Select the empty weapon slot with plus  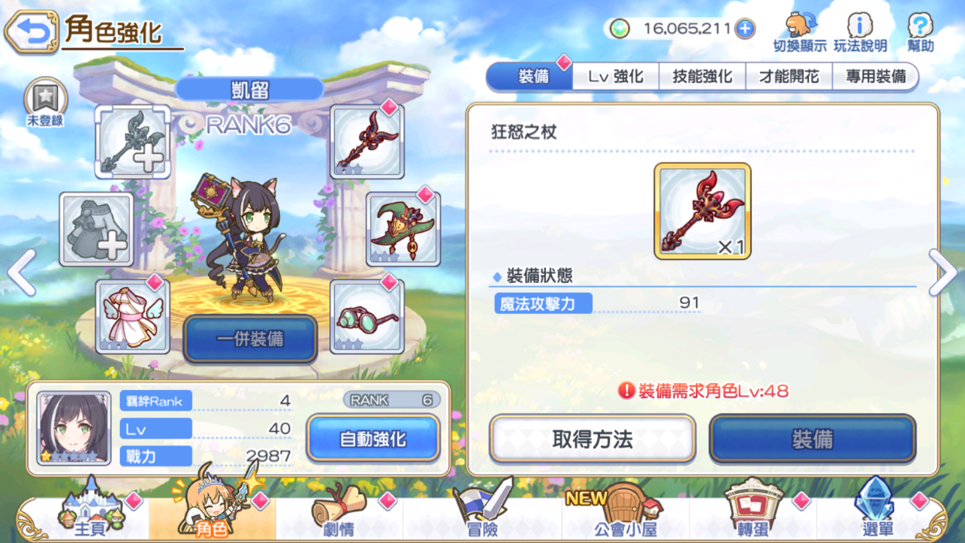pos(132,143)
